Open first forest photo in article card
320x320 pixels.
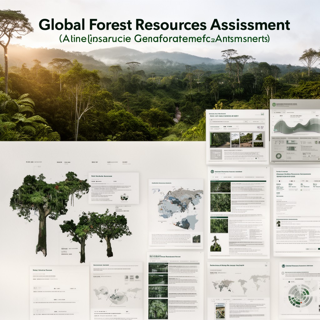[220, 187]
